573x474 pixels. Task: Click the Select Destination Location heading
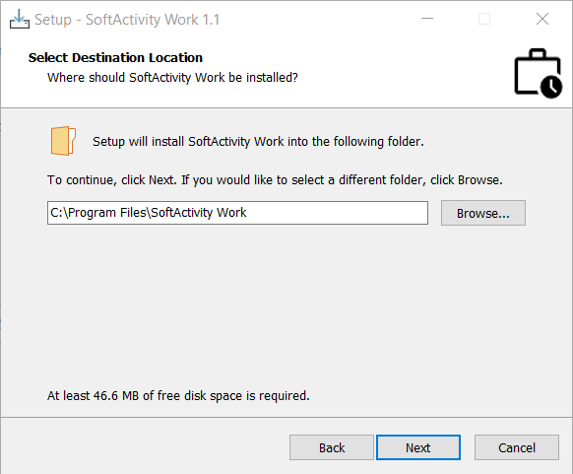pyautogui.click(x=115, y=58)
